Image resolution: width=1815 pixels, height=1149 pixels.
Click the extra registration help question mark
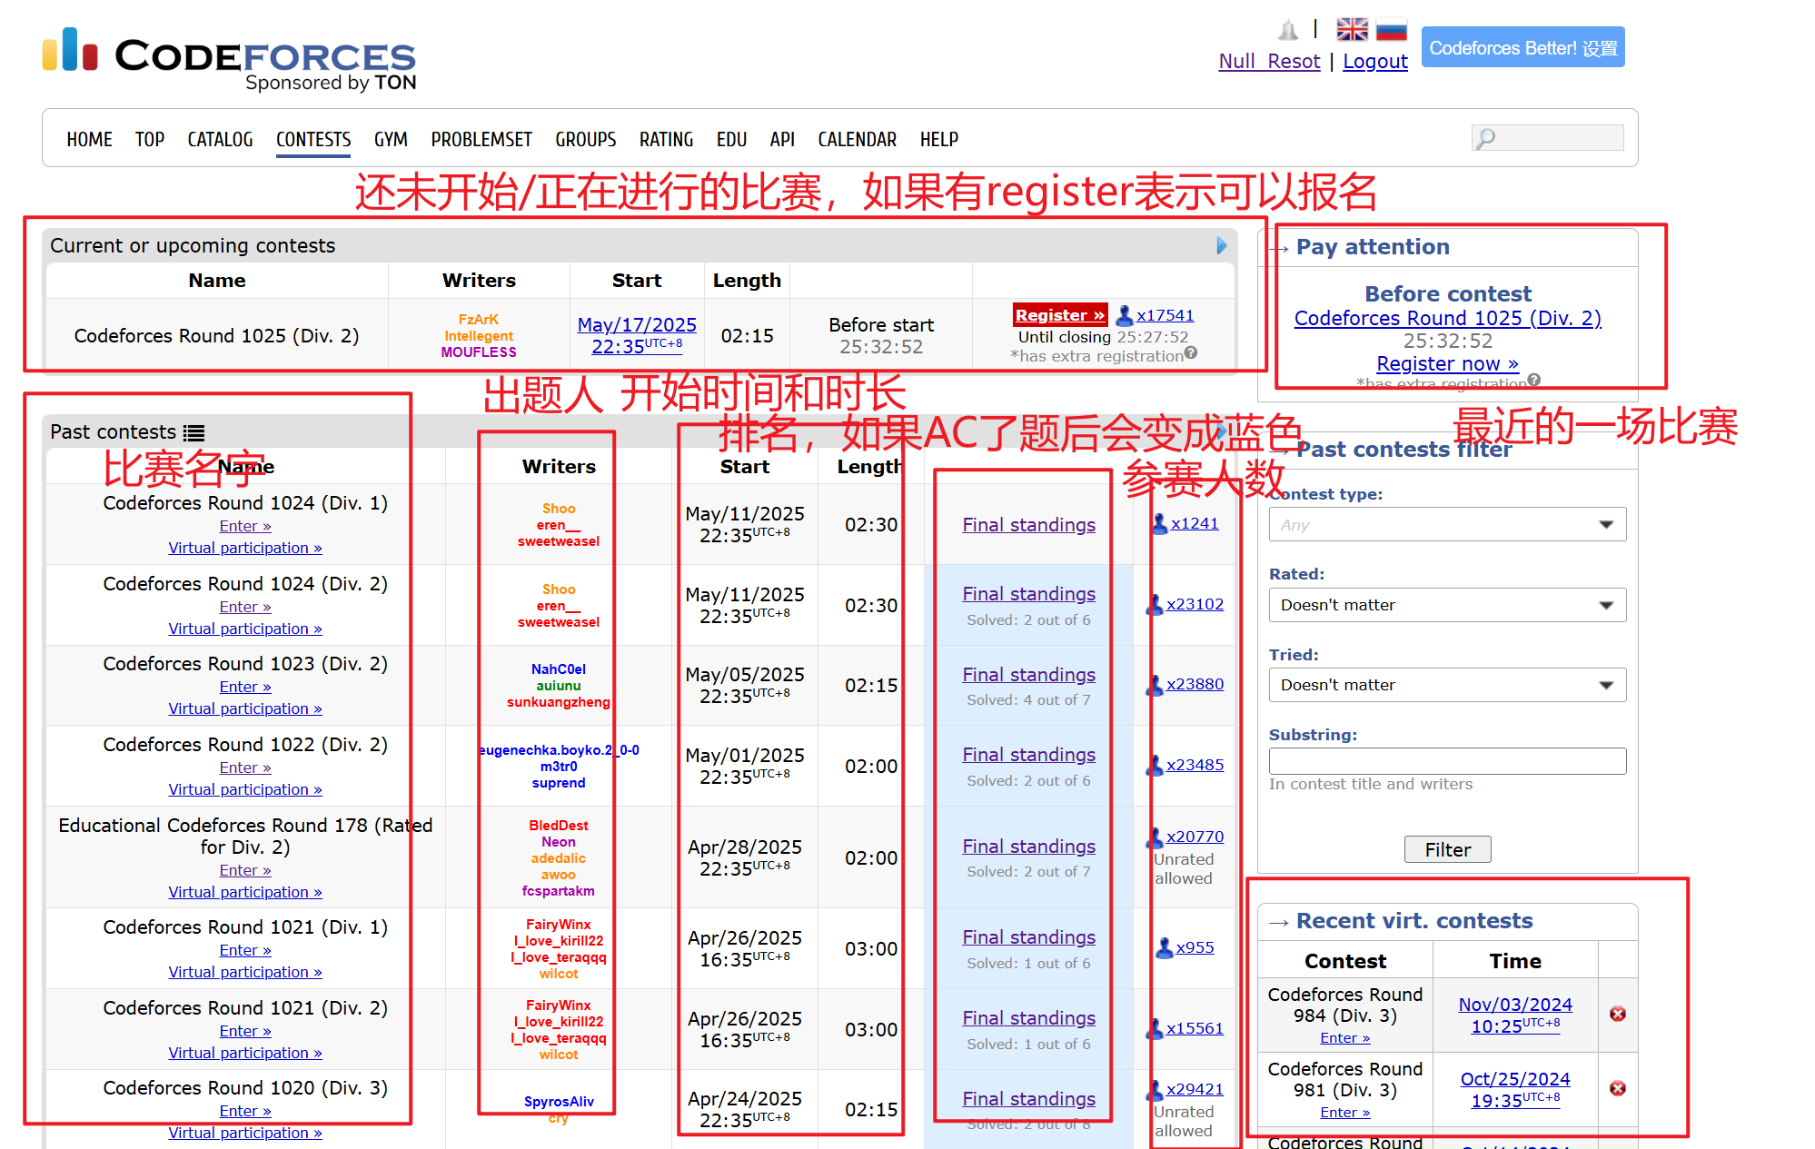tap(1191, 353)
